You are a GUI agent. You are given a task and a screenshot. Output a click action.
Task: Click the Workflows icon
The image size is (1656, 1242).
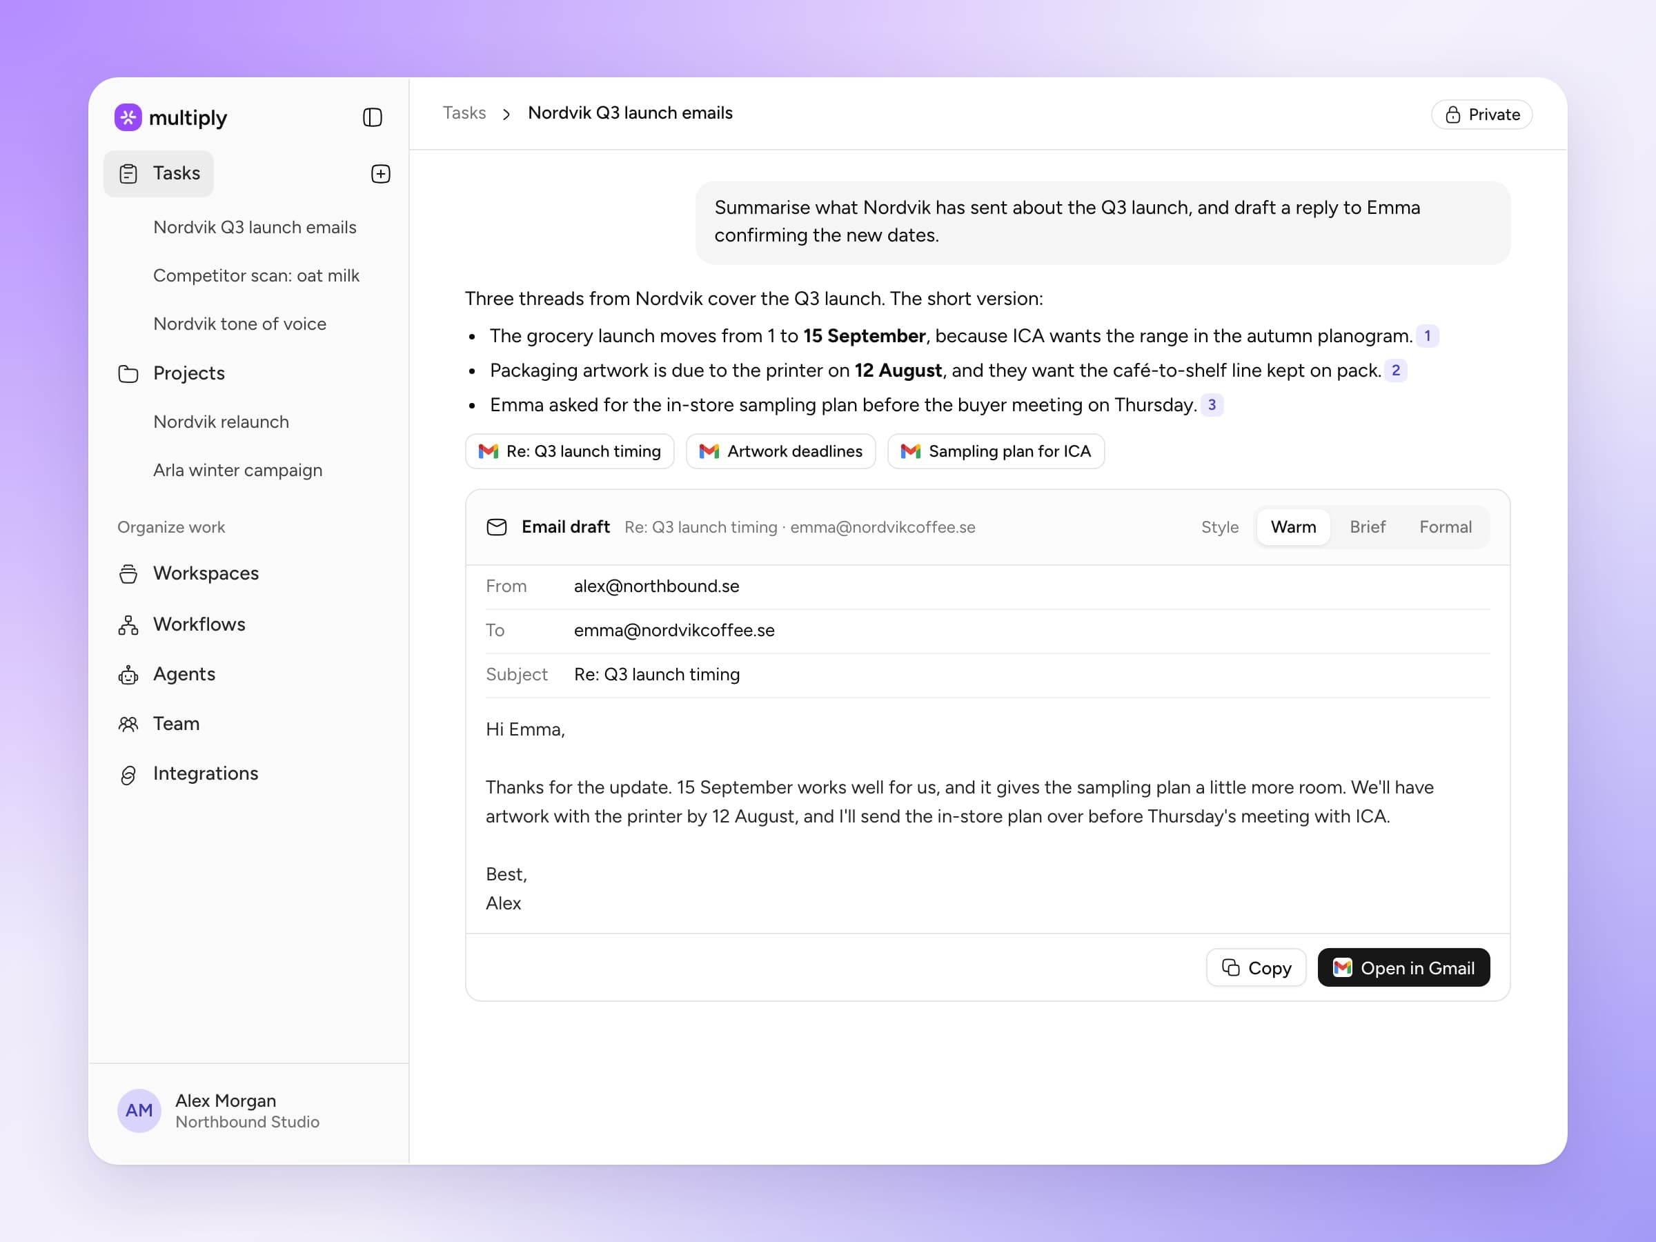click(129, 624)
